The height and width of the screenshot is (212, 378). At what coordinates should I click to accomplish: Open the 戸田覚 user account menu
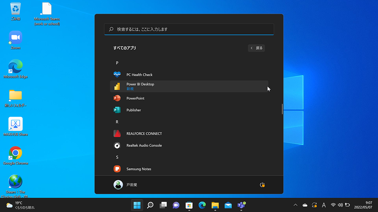point(126,185)
